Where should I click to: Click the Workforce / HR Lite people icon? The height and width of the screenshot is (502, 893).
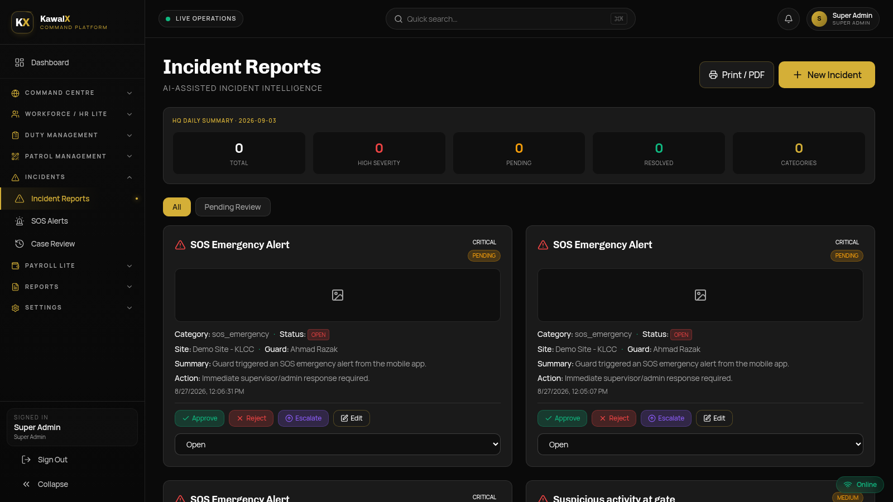[16, 114]
